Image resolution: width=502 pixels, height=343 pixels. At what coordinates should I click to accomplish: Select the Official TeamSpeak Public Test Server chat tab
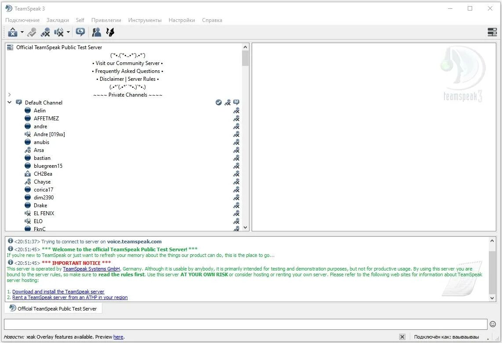(x=53, y=308)
